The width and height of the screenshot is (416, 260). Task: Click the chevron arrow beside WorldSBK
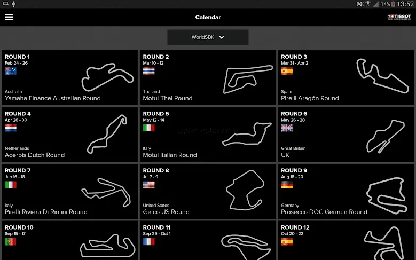pyautogui.click(x=222, y=37)
